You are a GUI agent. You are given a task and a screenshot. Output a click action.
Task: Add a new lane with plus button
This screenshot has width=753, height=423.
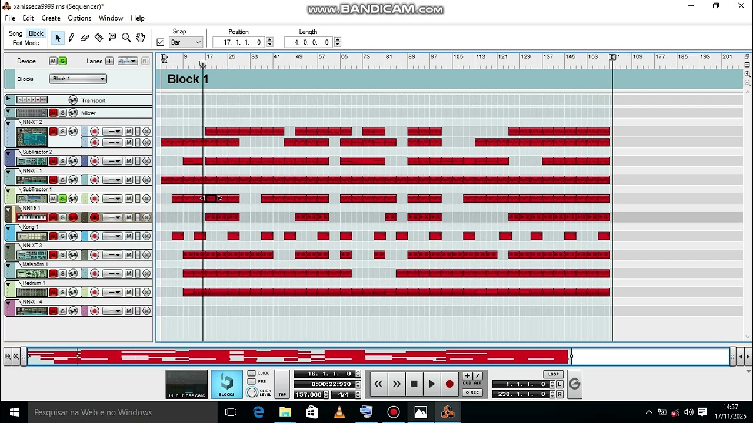click(x=109, y=61)
